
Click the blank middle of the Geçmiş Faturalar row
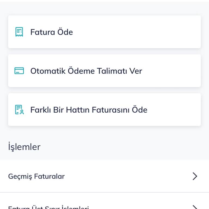pos(122,176)
